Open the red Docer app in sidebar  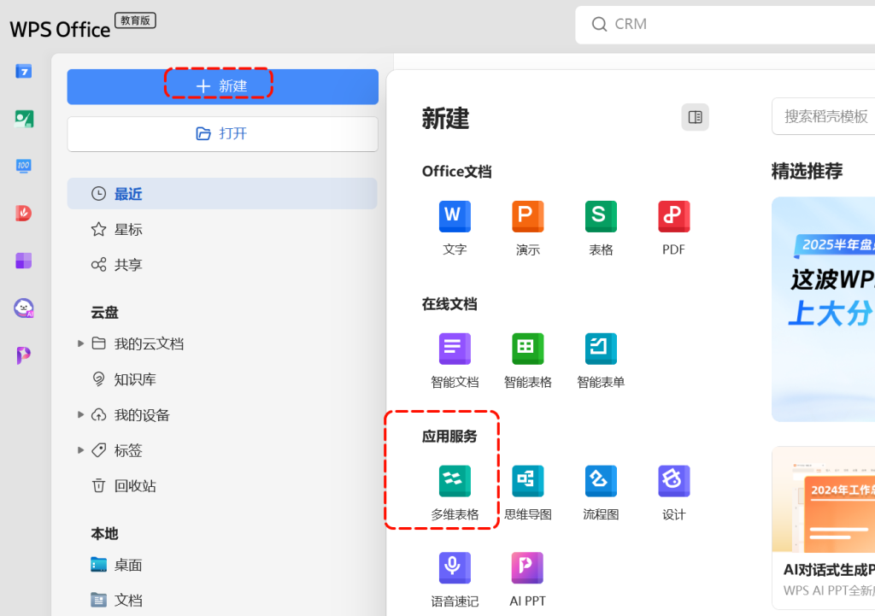point(23,213)
